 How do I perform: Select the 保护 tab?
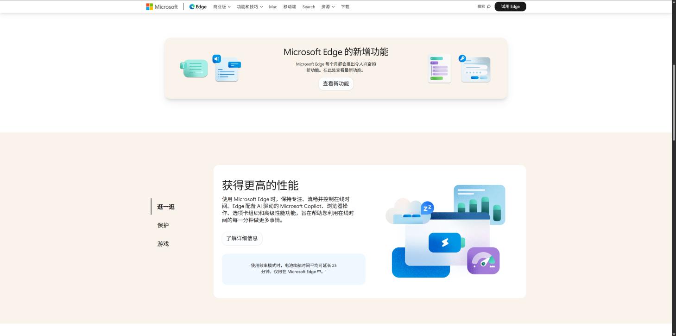(163, 225)
